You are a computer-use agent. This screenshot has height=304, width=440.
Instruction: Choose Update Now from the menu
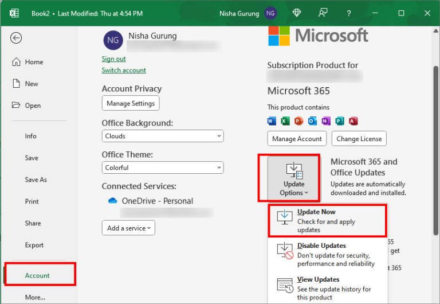point(328,221)
